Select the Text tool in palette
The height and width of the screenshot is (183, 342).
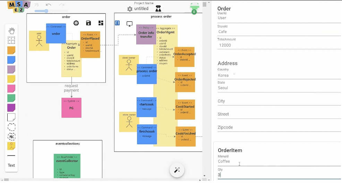click(11, 165)
